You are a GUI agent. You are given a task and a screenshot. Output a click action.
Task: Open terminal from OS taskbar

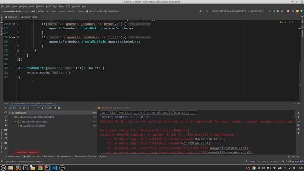click(26, 168)
